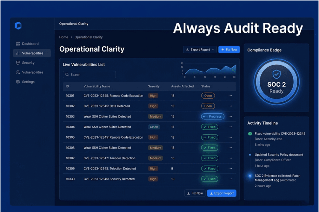This screenshot has width=319, height=212.
Task: Select CVE-2023-12345: Telection Detected entry
Action: point(110,169)
